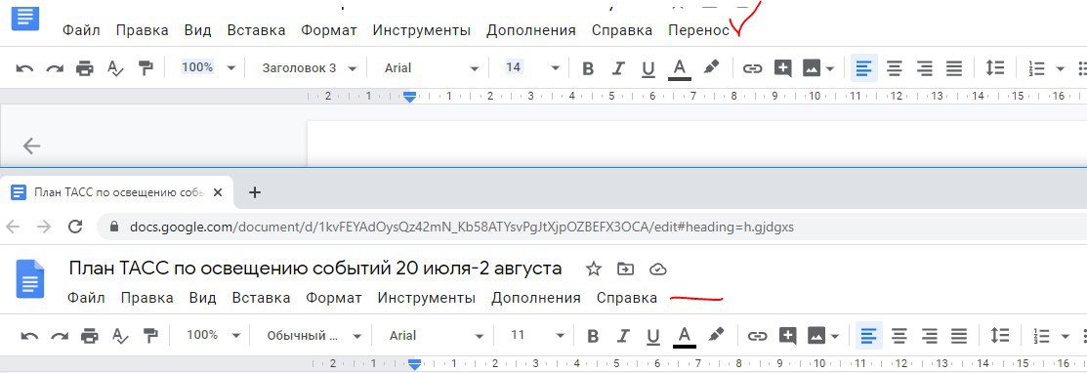Toggle italic in the План ТАСС window
This screenshot has height=373, width=1087.
(x=623, y=336)
